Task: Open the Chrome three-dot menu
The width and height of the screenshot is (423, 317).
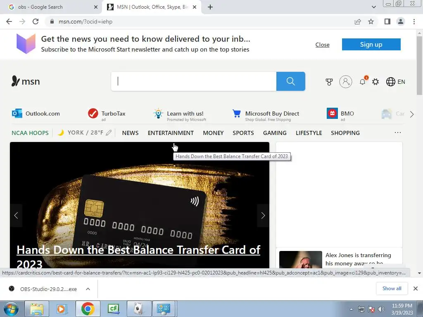Action: pos(414,21)
